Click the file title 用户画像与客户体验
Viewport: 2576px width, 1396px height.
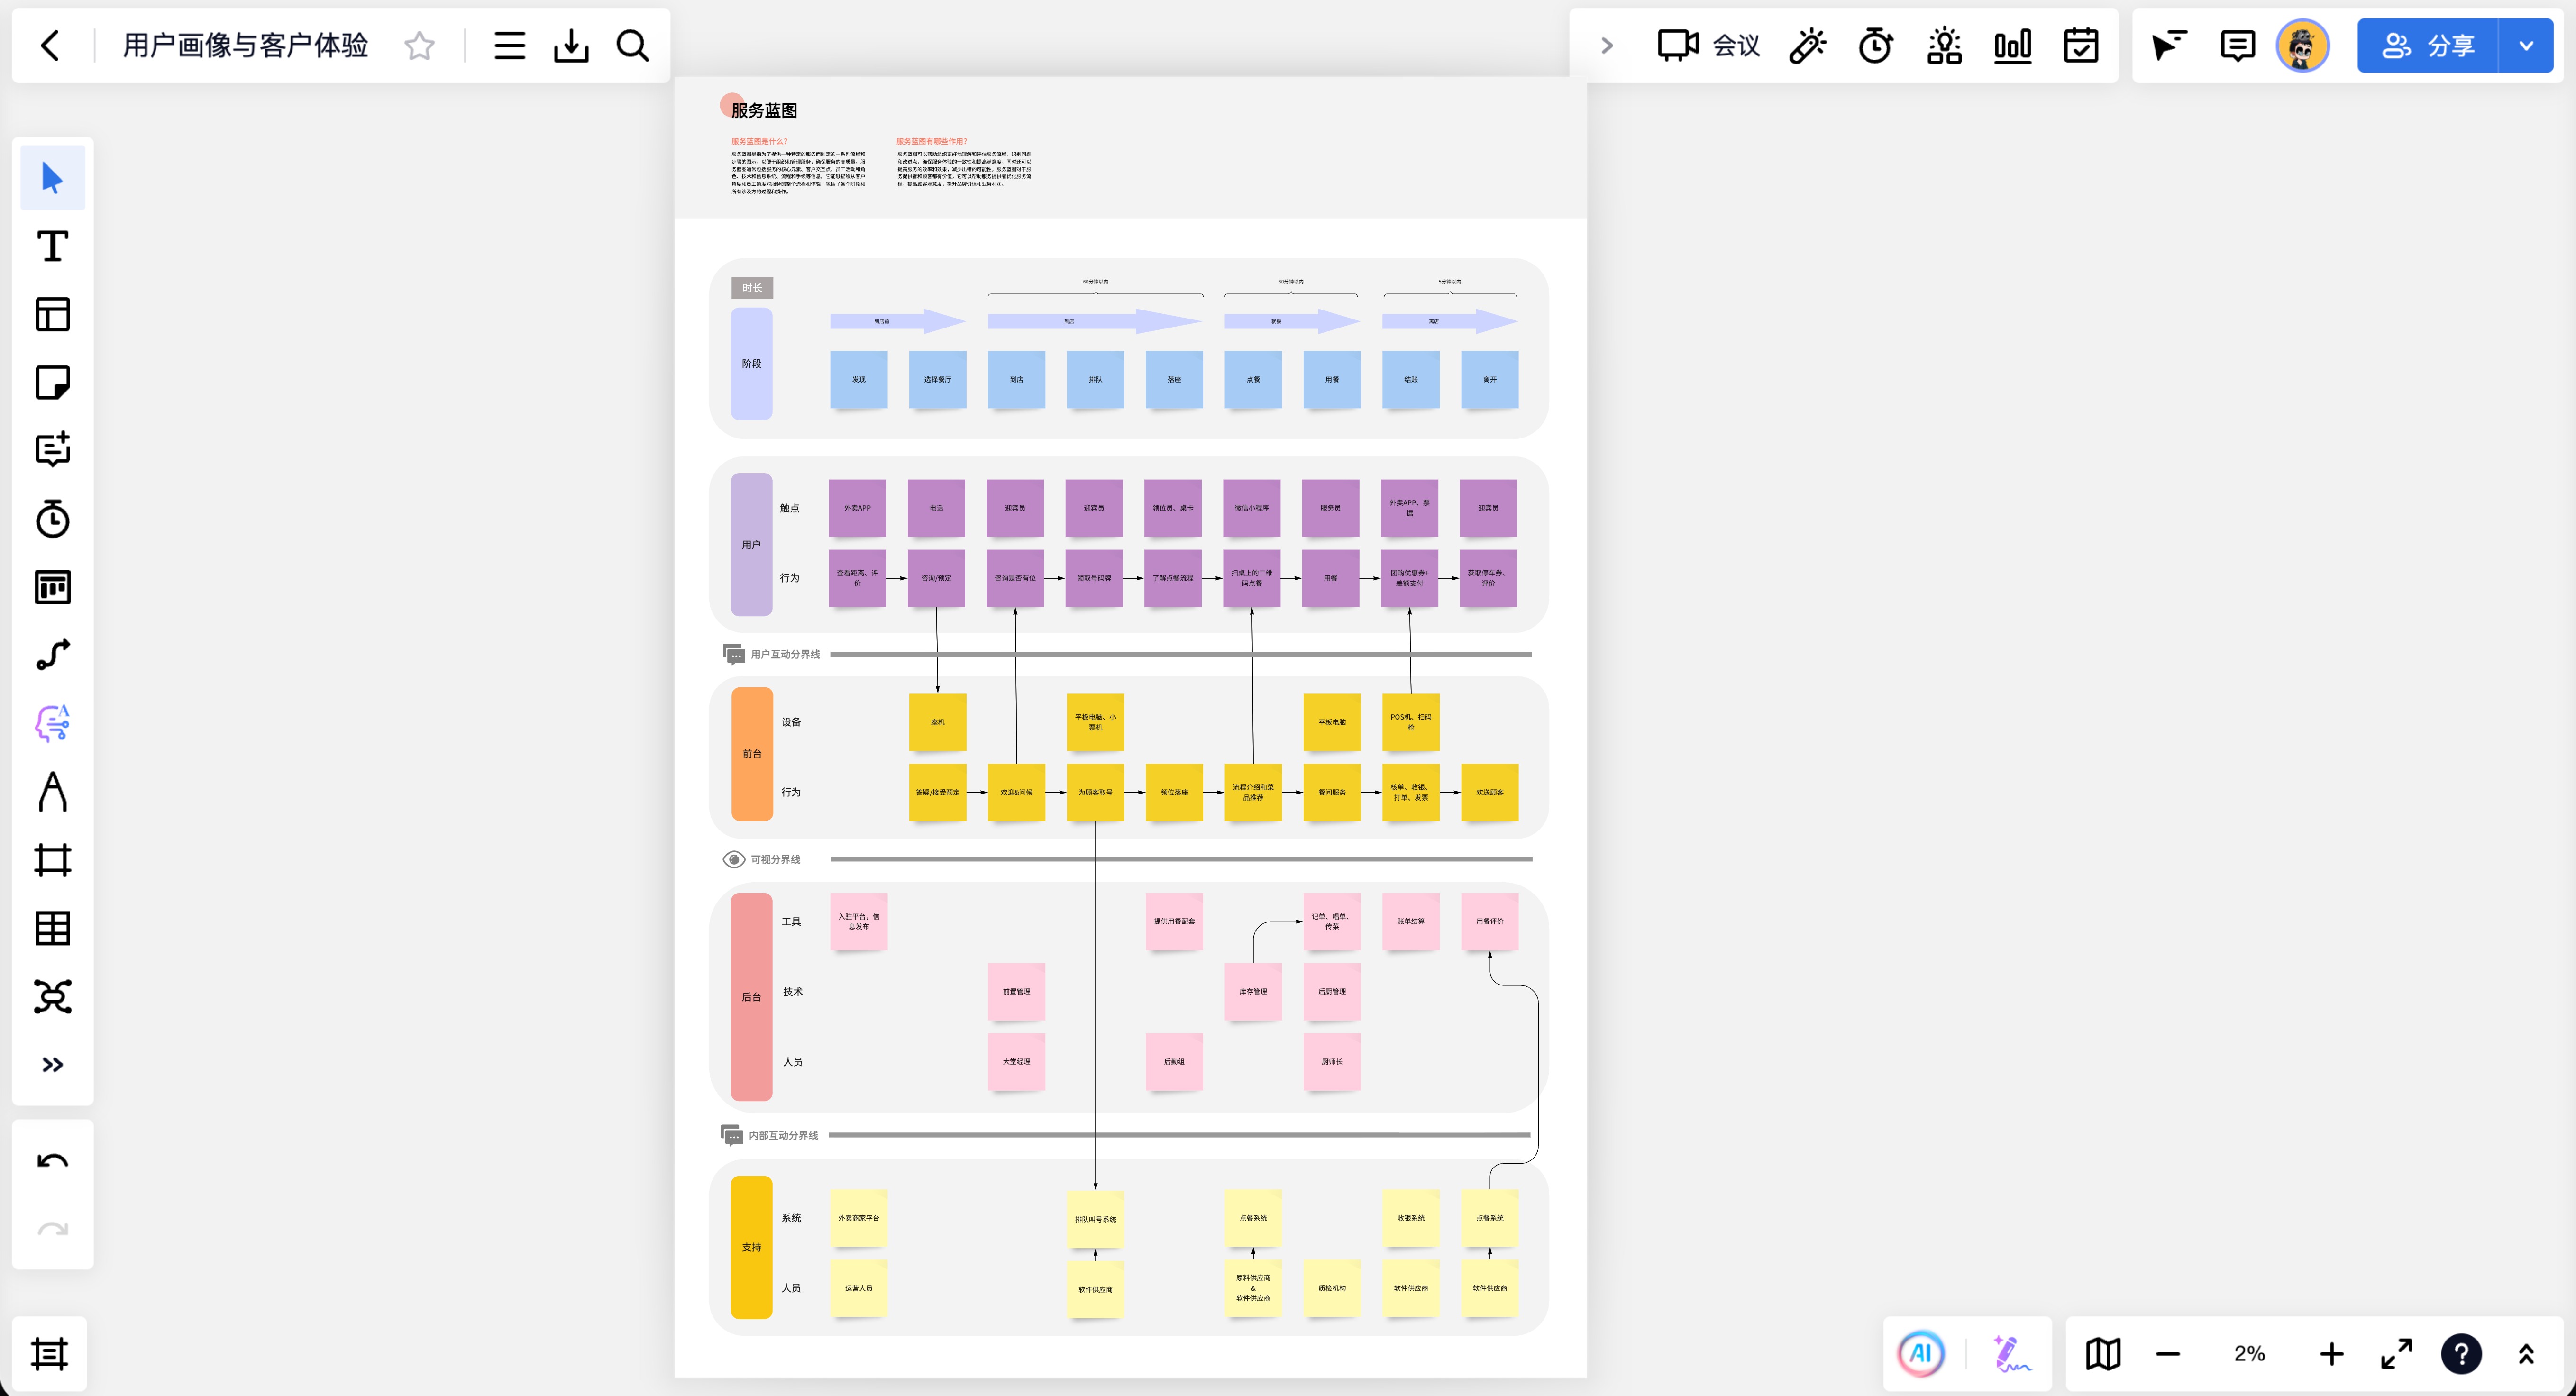coord(245,45)
